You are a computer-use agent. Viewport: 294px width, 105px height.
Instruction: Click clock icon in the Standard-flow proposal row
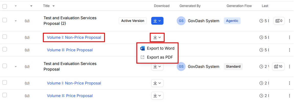pyautogui.click(x=261, y=67)
